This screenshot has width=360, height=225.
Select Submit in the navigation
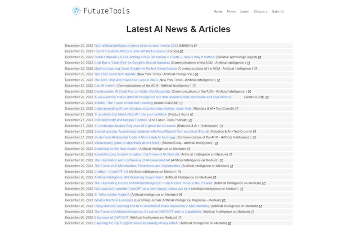[x=278, y=11]
